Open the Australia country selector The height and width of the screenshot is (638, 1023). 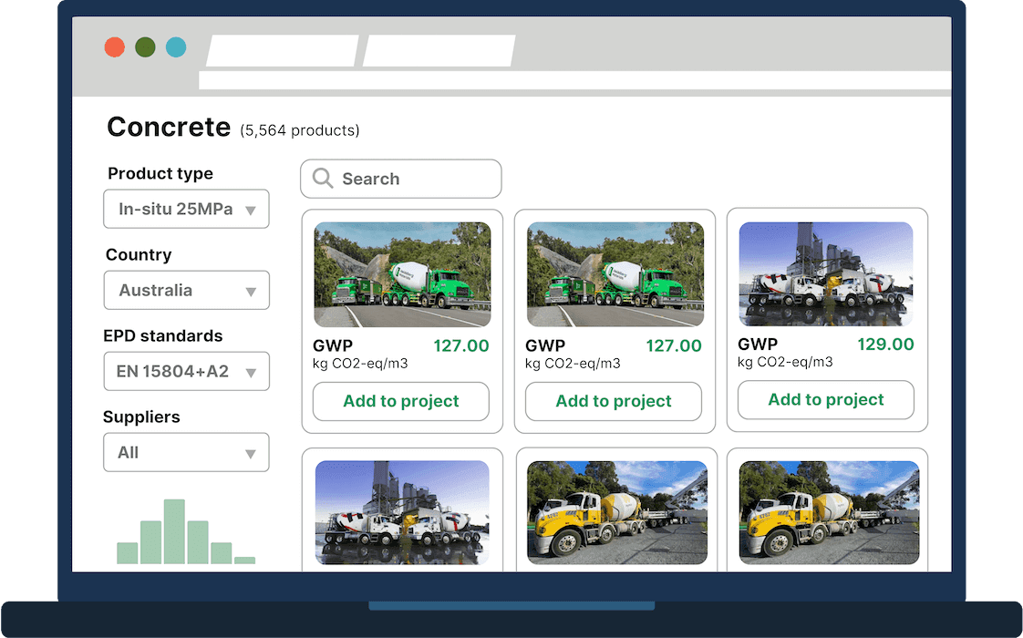186,290
